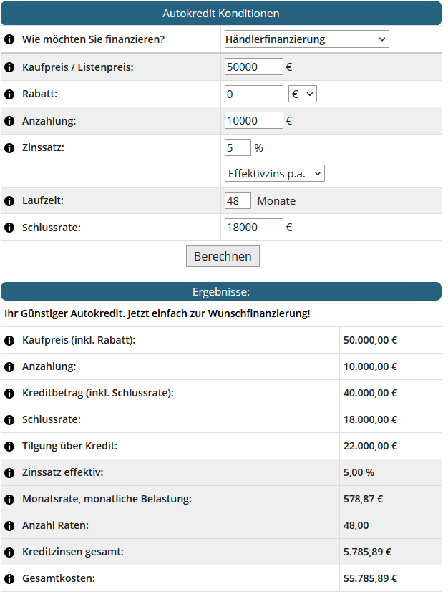
Task: Click the Laufzeit months field showing 48
Action: tap(238, 201)
